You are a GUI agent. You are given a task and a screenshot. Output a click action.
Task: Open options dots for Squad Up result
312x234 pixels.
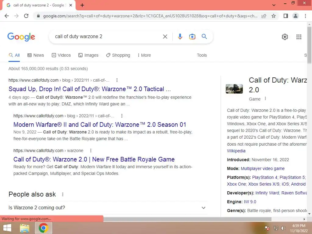117,80
